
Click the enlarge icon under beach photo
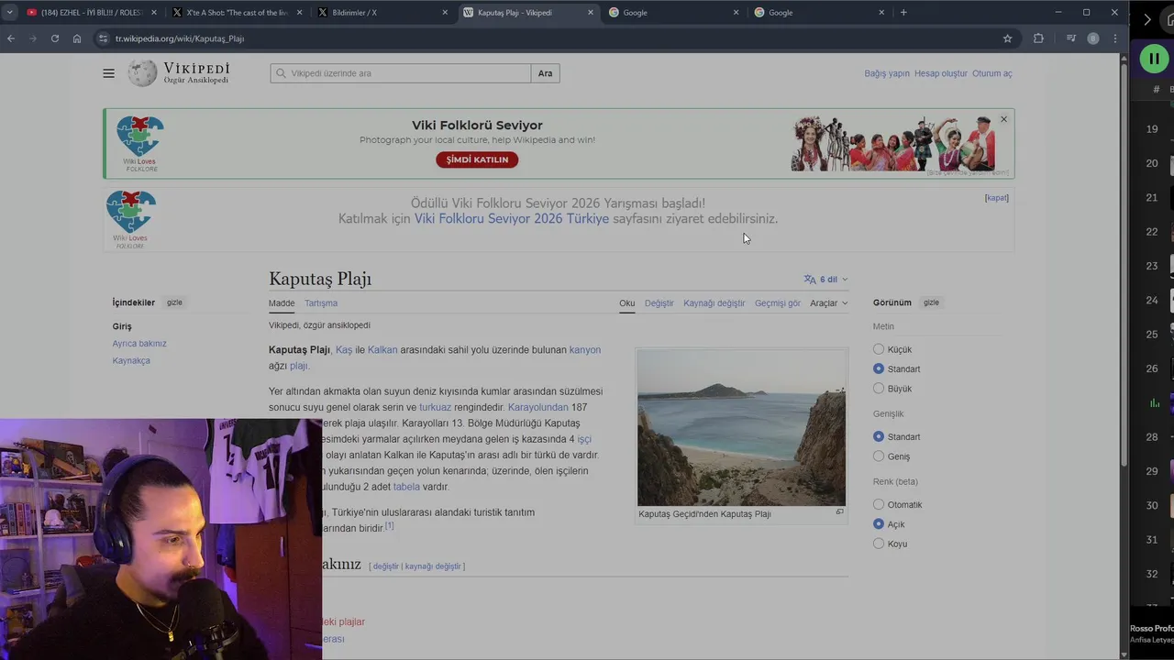pos(839,512)
